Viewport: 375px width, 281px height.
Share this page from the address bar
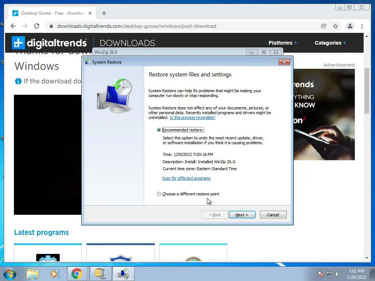[324, 26]
